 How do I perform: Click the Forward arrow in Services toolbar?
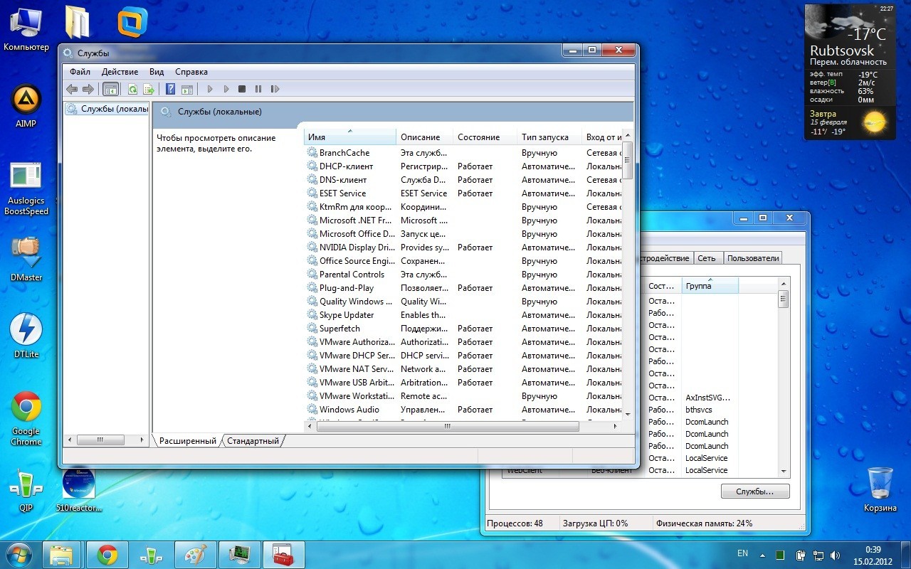pyautogui.click(x=88, y=89)
